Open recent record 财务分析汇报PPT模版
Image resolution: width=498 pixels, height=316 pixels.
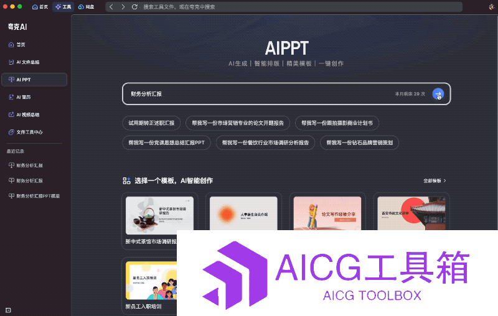click(34, 196)
